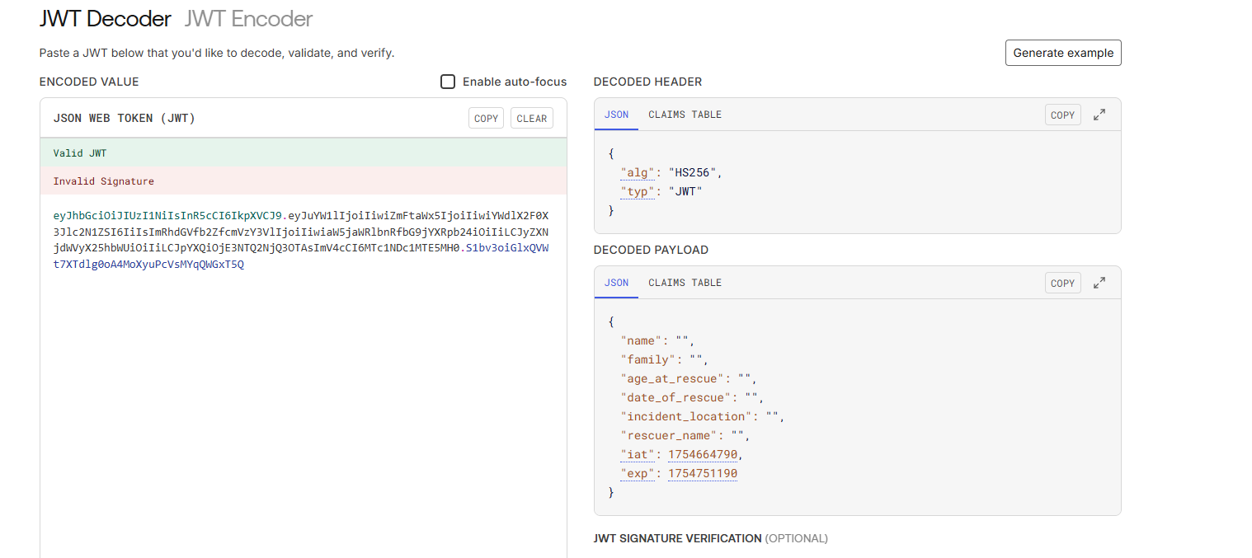1252x558 pixels.
Task: Click the "typ" claim key in header
Action: 638,191
